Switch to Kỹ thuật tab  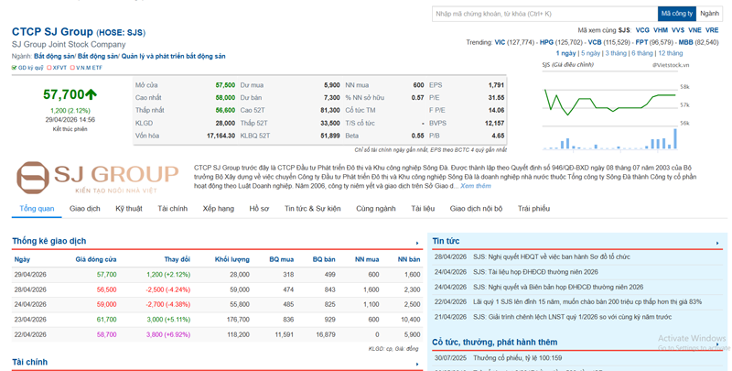pos(129,209)
